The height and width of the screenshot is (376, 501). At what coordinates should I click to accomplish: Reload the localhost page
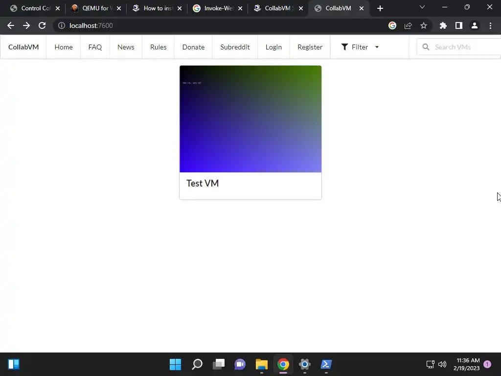[x=42, y=25]
